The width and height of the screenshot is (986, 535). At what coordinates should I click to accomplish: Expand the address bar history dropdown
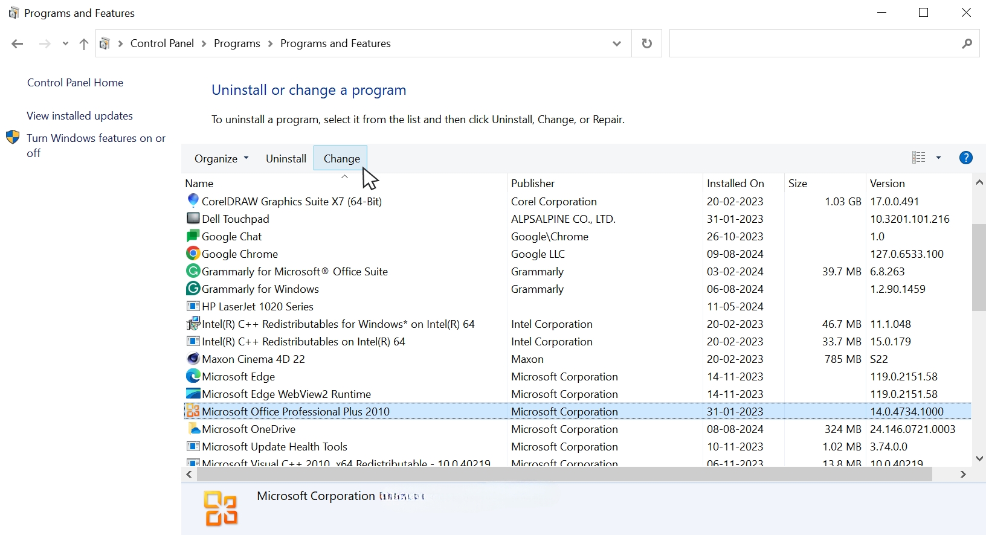616,43
